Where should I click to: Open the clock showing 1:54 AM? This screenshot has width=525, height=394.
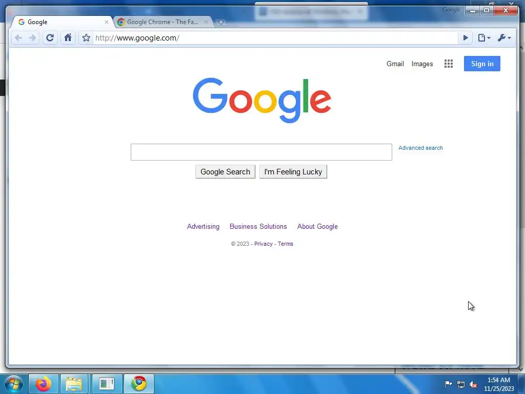(498, 384)
